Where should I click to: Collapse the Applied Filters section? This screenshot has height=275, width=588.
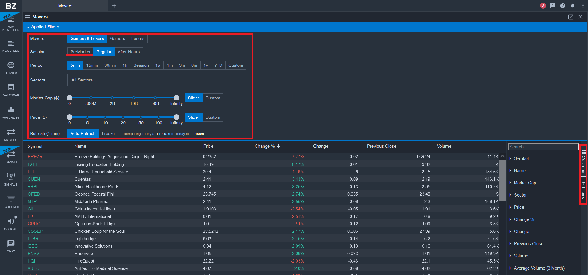[28, 27]
